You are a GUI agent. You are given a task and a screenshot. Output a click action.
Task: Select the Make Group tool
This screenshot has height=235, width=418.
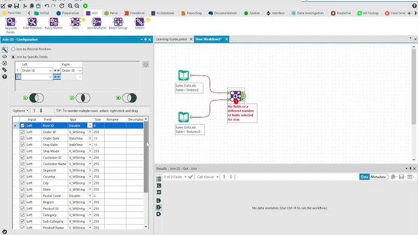[x=118, y=24]
